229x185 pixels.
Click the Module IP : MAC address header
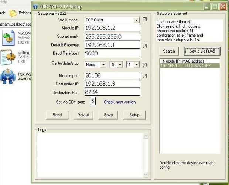[184, 61]
